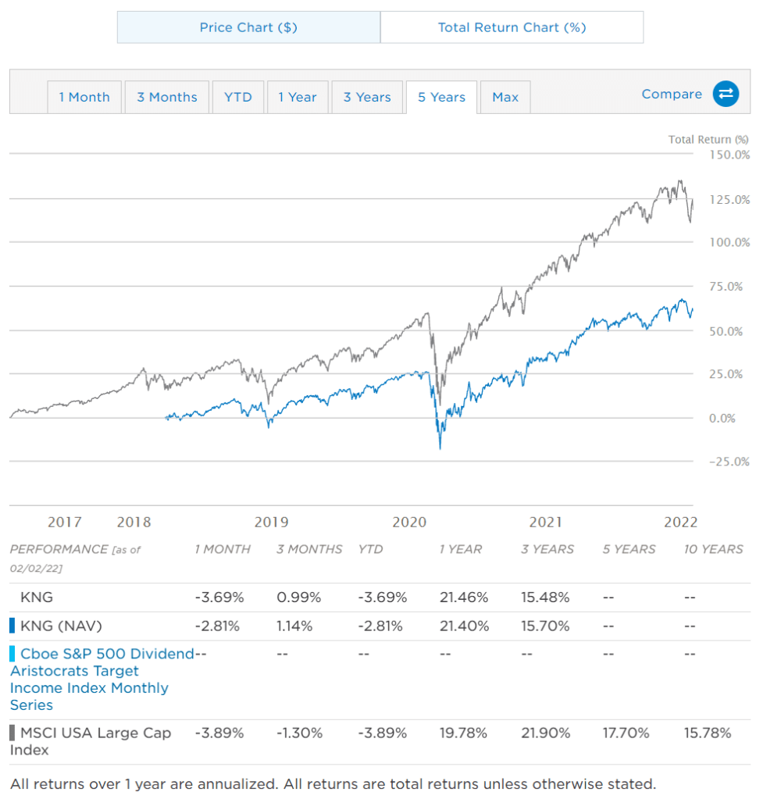Select the 5 Years range tab

441,98
